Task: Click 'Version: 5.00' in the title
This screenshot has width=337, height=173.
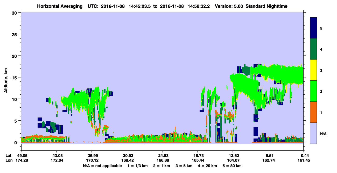Action: coord(229,6)
